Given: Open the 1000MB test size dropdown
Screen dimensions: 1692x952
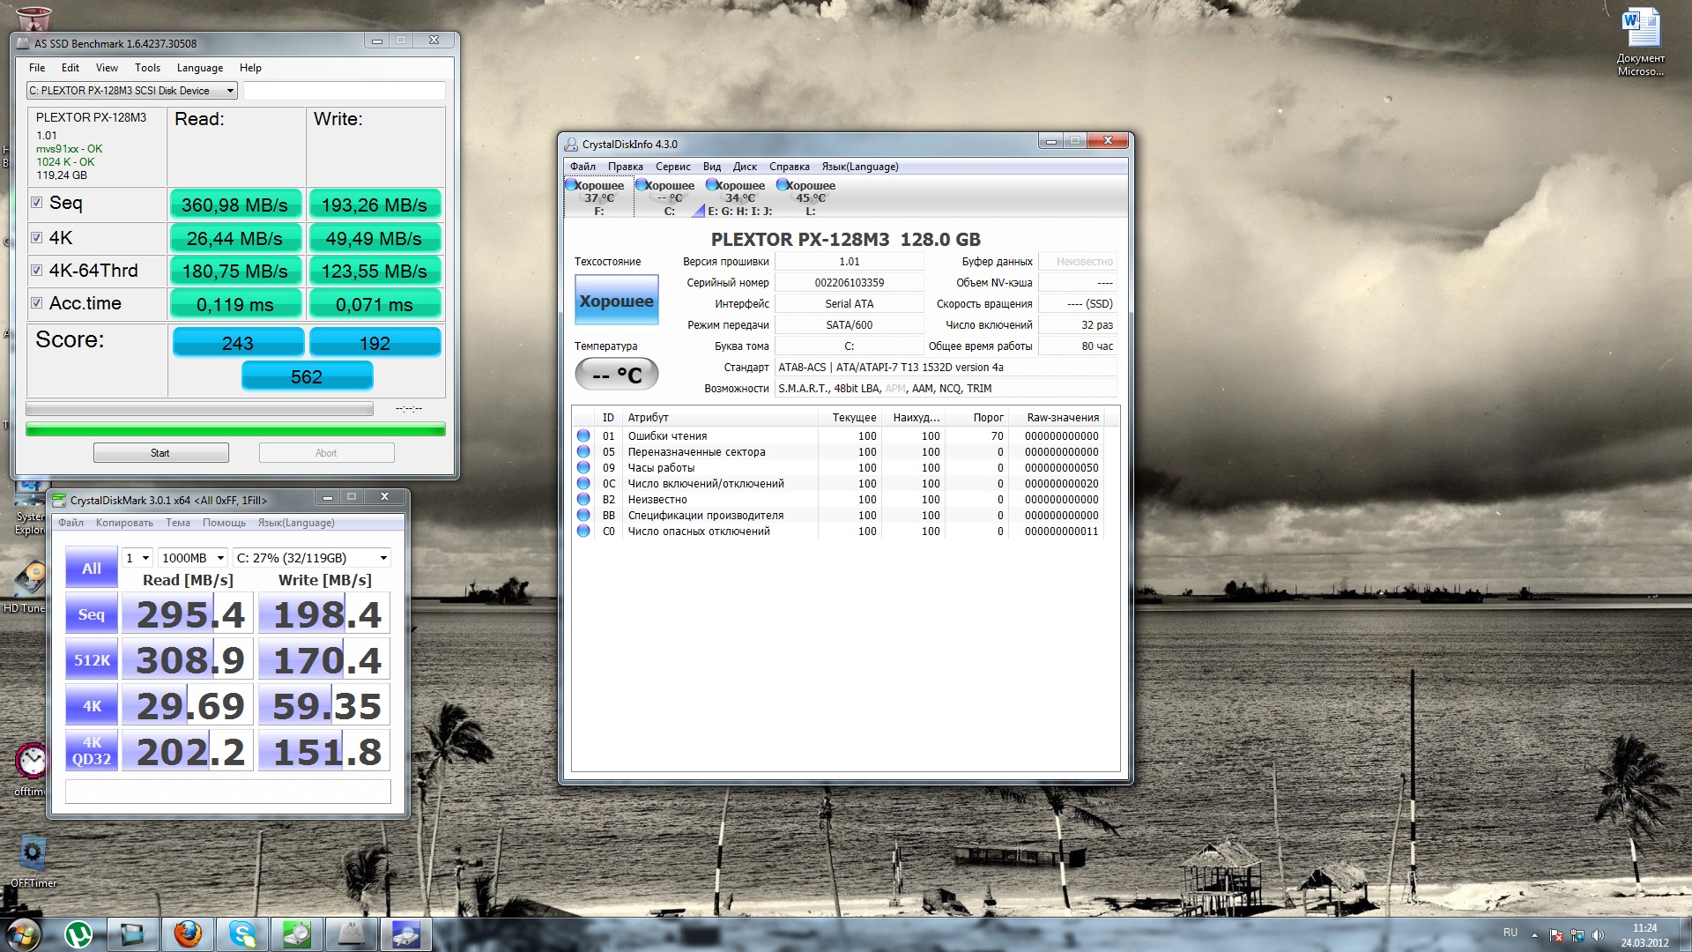Looking at the screenshot, I should tap(192, 558).
